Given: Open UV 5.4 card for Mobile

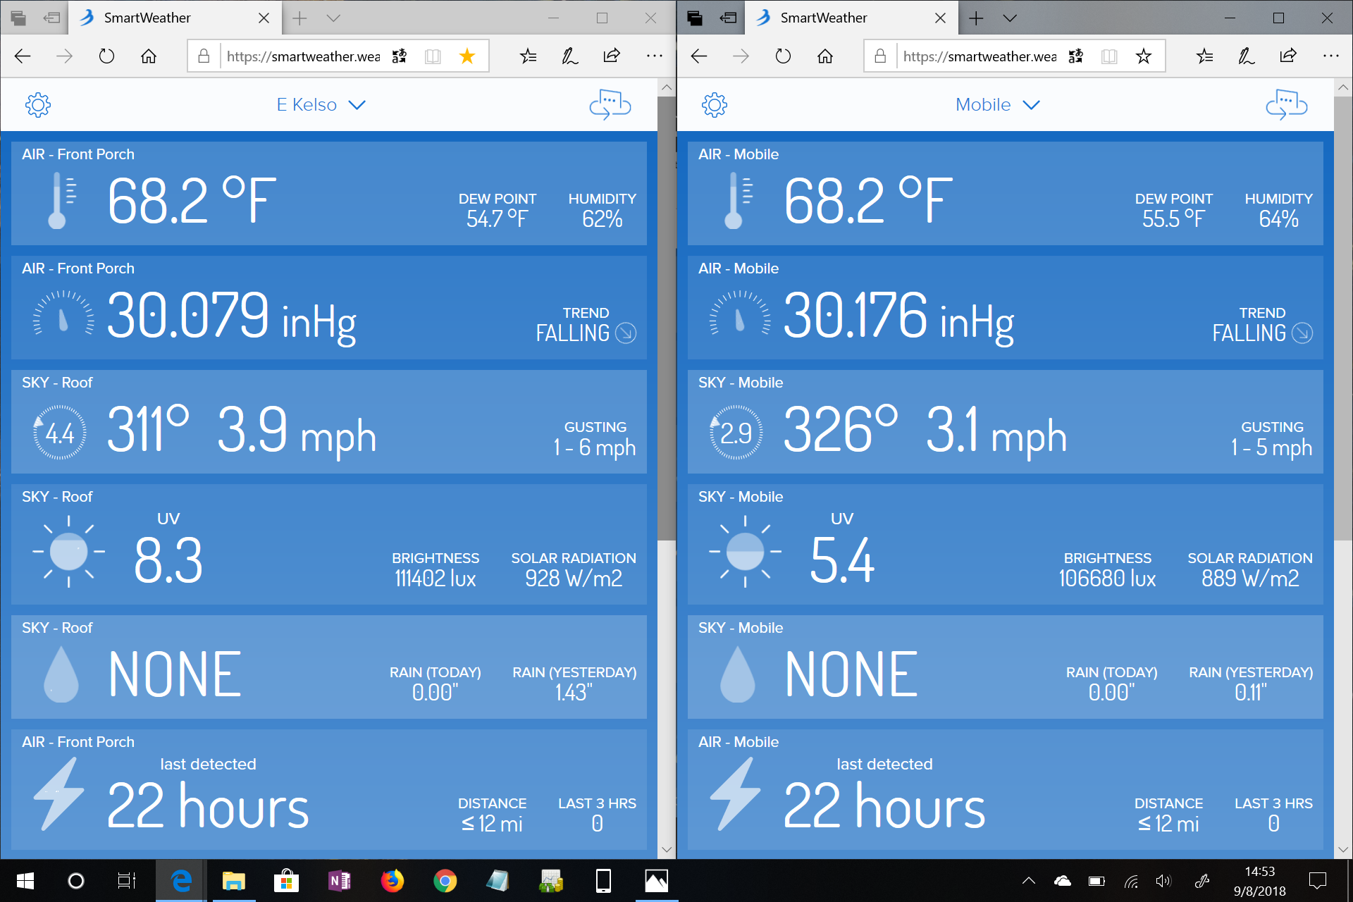Looking at the screenshot, I should tap(1006, 543).
